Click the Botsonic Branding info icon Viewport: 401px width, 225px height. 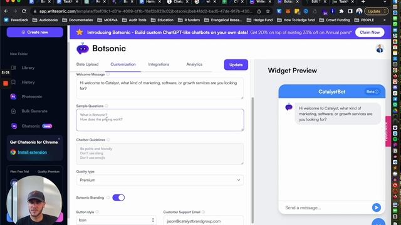(x=108, y=197)
